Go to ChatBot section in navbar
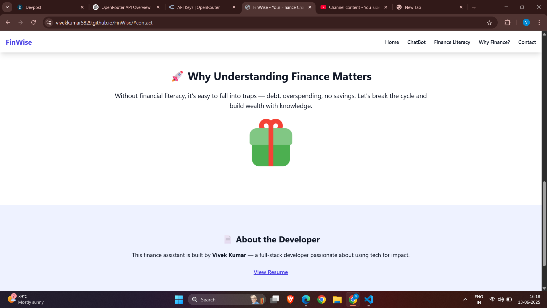This screenshot has height=308, width=547. [x=416, y=42]
